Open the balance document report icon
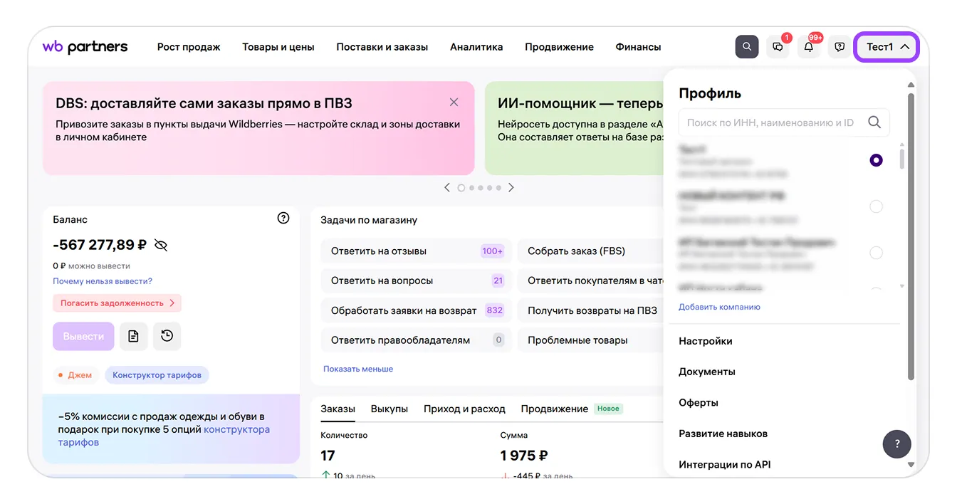Screen dimensions: 957x504 click(x=134, y=336)
